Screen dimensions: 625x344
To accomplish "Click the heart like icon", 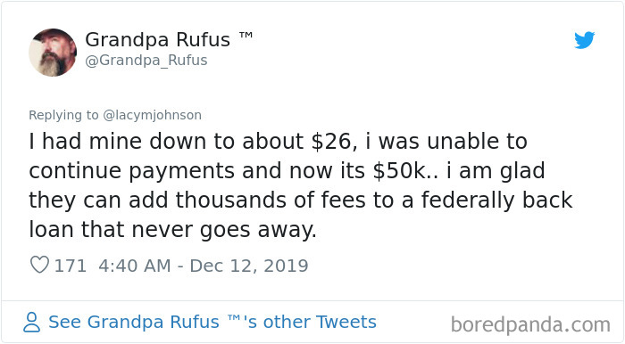I will pos(39,265).
